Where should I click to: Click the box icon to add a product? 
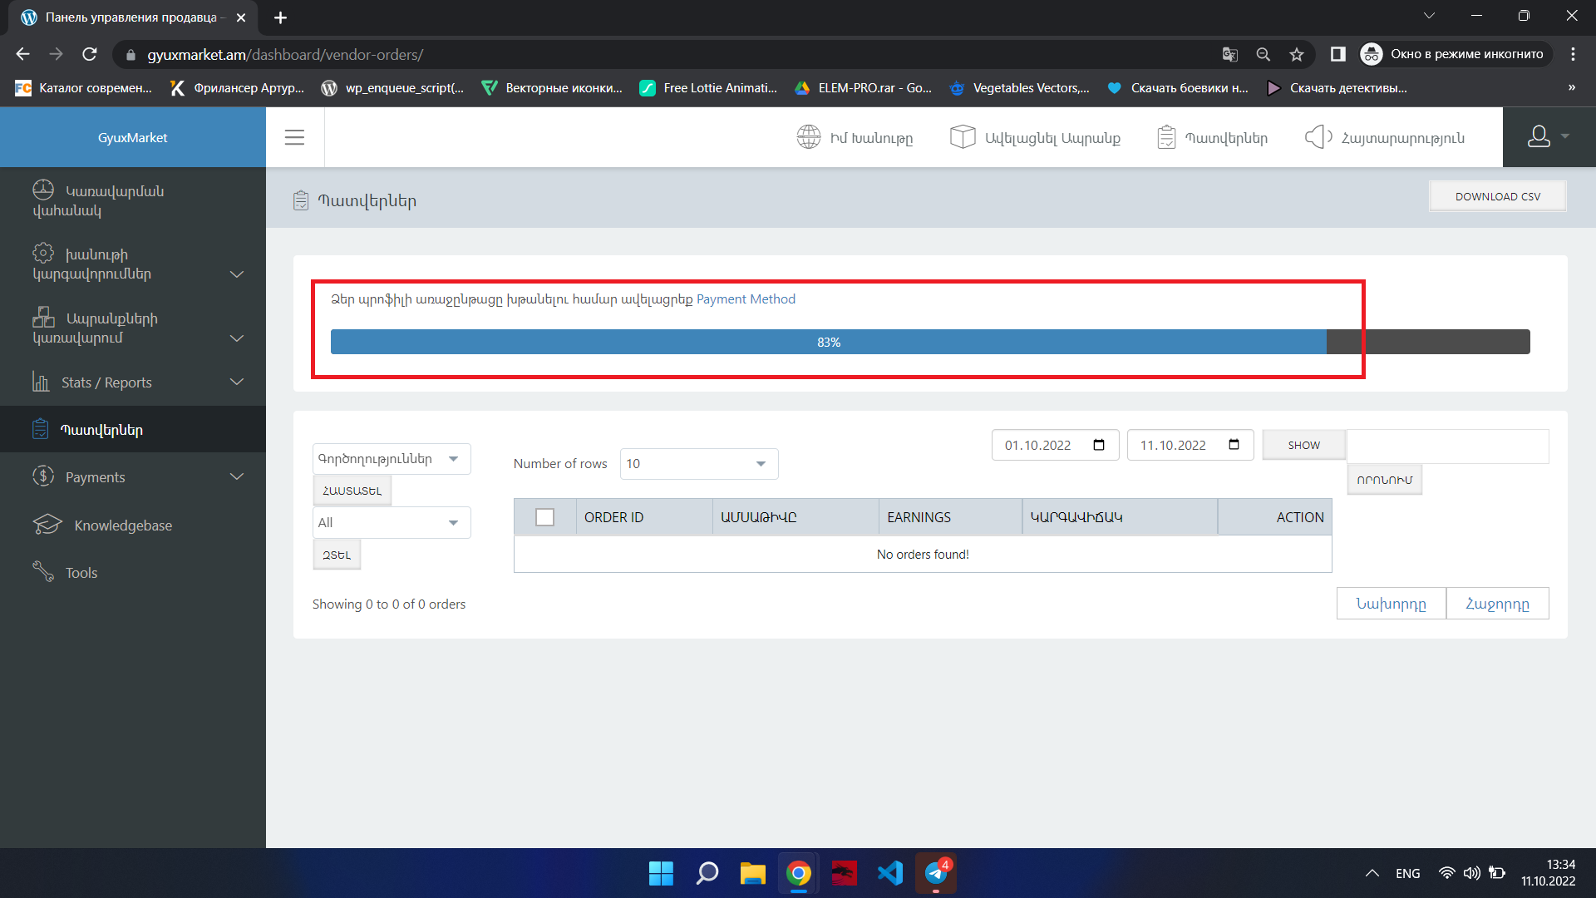tap(962, 137)
